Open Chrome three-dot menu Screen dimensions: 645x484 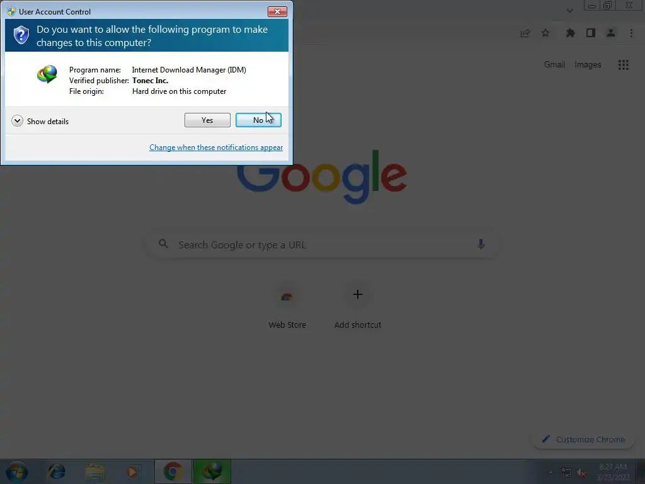click(631, 33)
